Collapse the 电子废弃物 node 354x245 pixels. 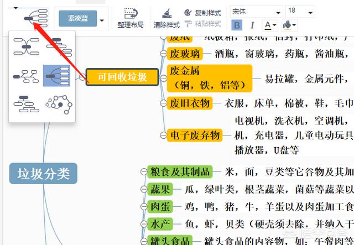(x=163, y=135)
